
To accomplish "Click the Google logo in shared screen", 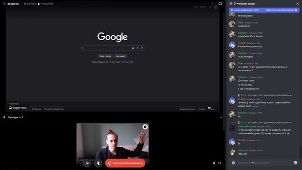I will (112, 37).
